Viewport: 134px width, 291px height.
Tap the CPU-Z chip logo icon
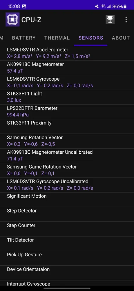point(12,19)
